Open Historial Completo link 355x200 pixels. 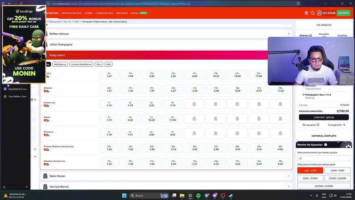tap(324, 136)
